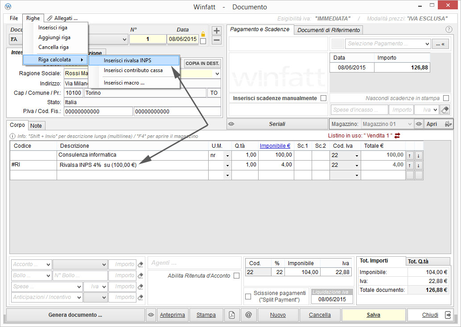461x327 pixels.
Task: Click the Salva button
Action: tap(373, 315)
